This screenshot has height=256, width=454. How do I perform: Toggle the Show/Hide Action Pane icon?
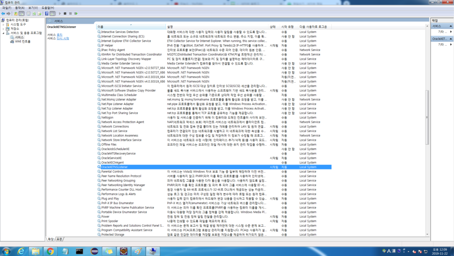click(x=52, y=14)
